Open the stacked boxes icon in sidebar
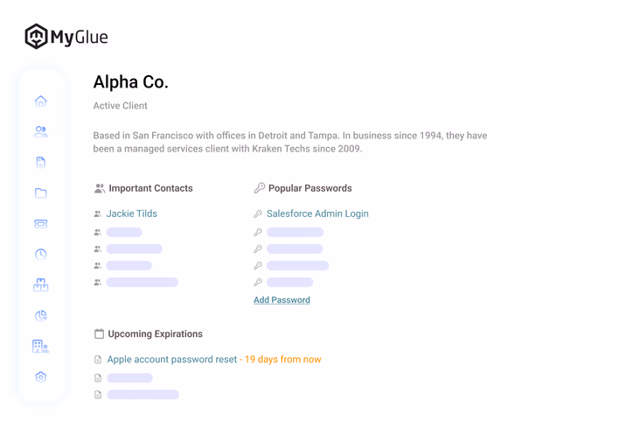The image size is (619, 421). (x=41, y=284)
